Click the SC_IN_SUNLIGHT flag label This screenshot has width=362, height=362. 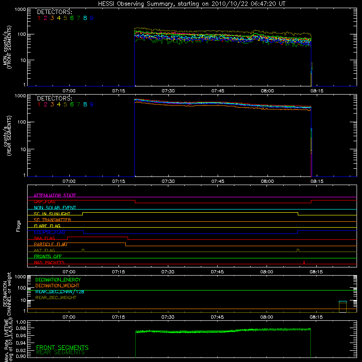point(52,214)
